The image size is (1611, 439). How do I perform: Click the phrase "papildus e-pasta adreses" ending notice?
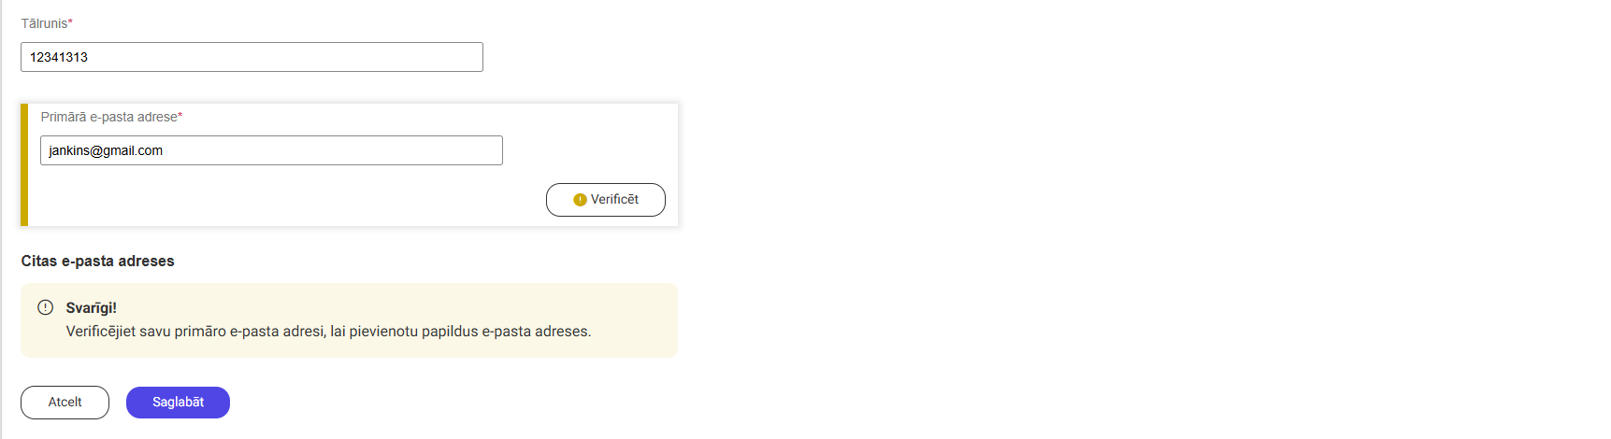506,332
